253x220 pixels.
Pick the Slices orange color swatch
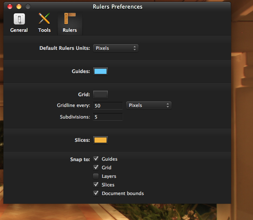point(101,140)
